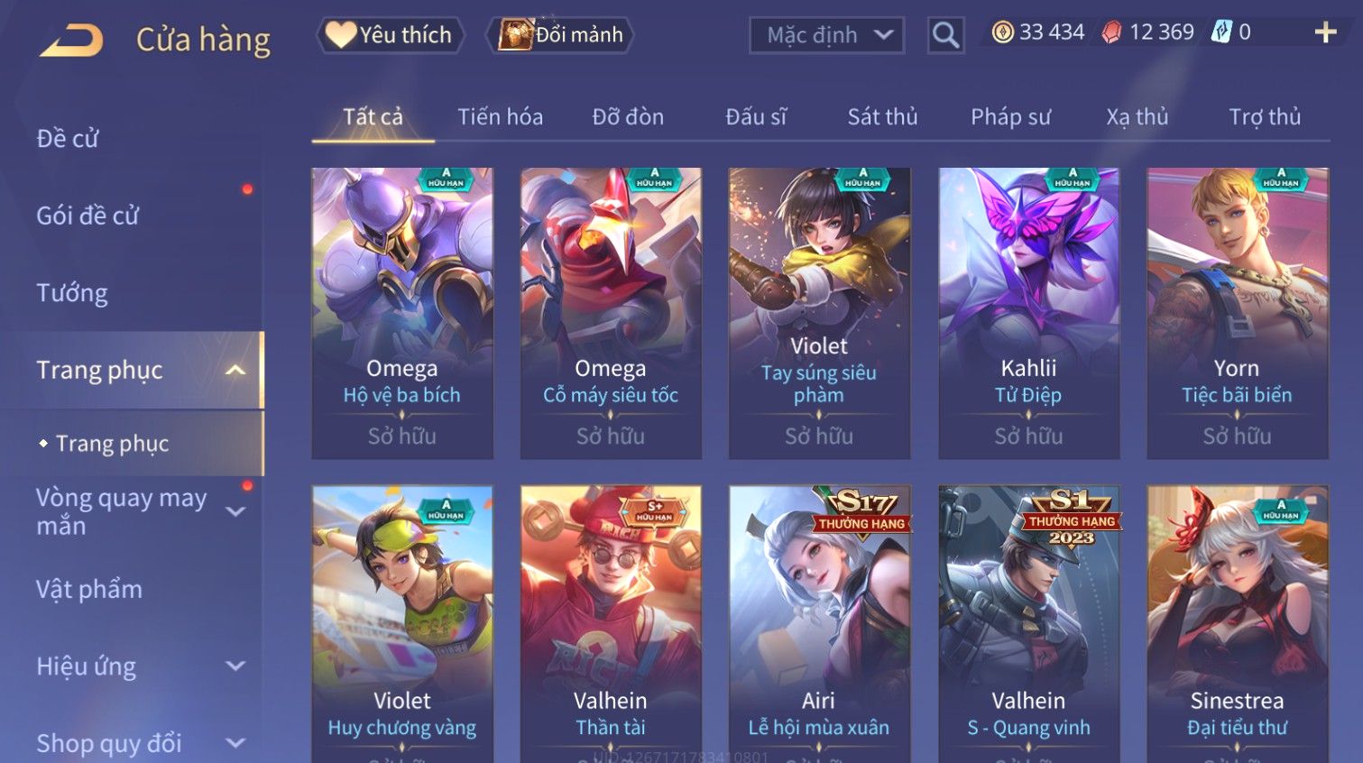Click the blue voucher currency icon
The height and width of the screenshot is (763, 1363).
point(1221,32)
